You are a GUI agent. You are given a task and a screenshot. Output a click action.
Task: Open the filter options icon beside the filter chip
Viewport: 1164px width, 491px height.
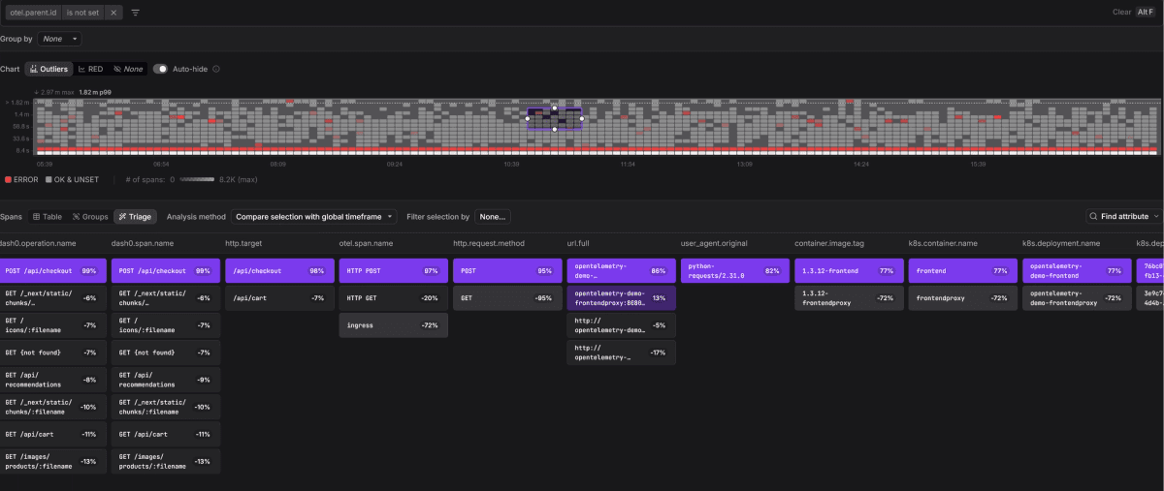135,13
